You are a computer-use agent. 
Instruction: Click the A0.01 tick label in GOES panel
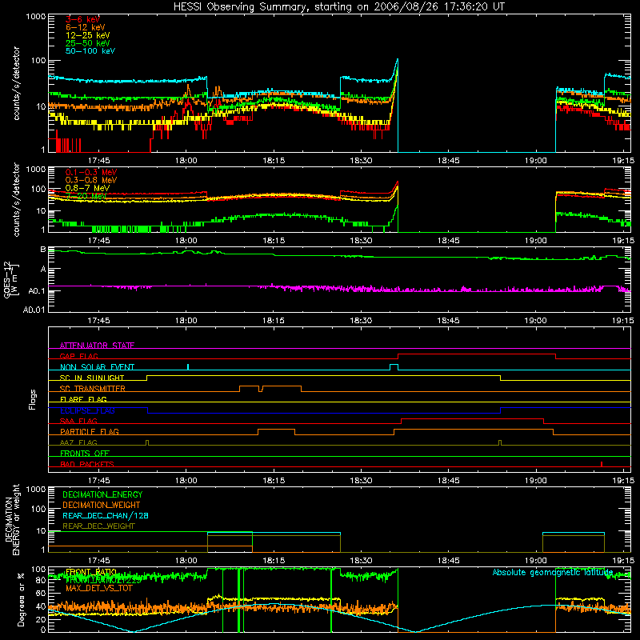tap(34, 310)
